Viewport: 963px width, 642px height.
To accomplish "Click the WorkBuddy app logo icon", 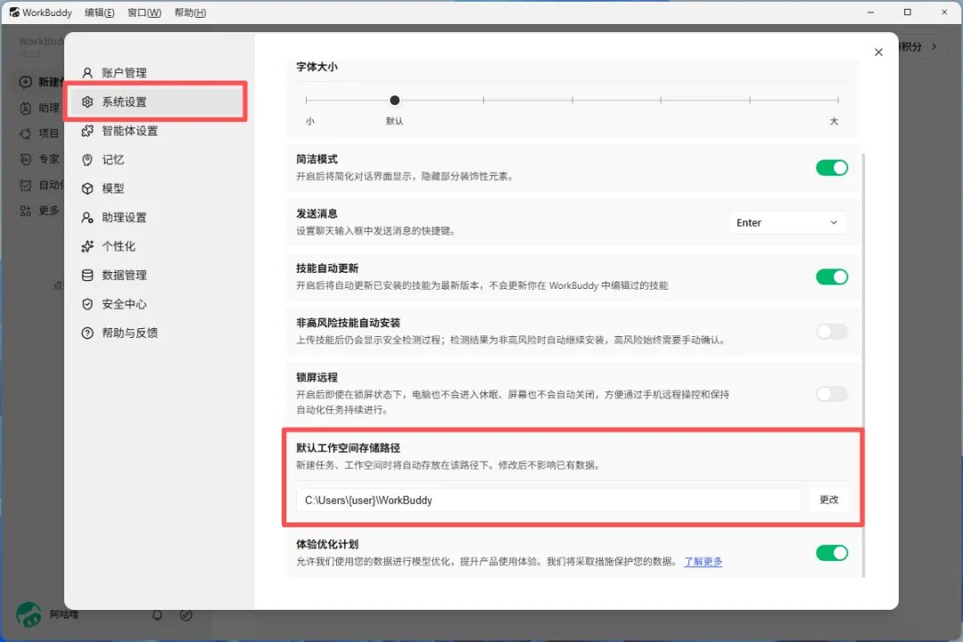I will tap(13, 12).
